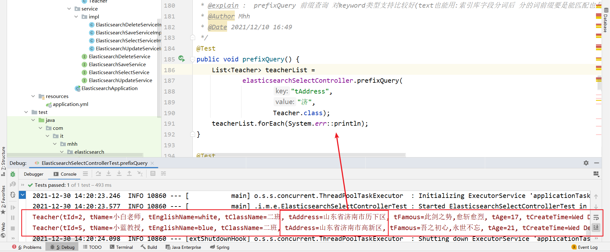Open the threads layout lines icon beside Console

click(x=85, y=174)
